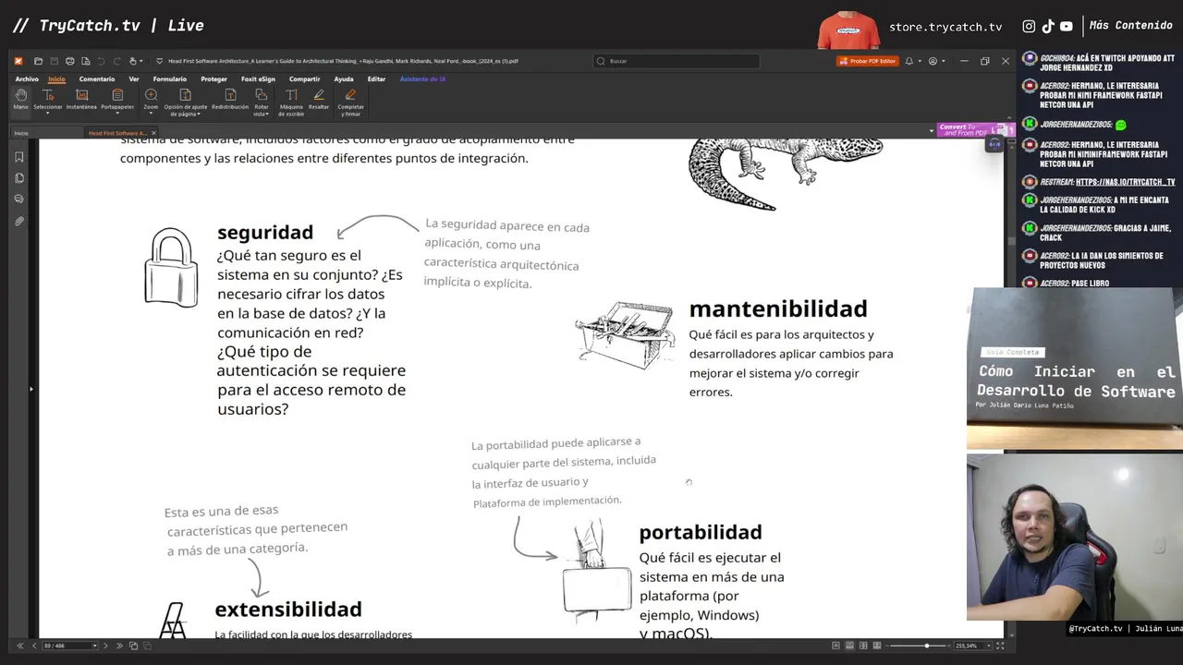
Task: Expand the Portapapeles dropdown arrow
Action: pos(117,114)
